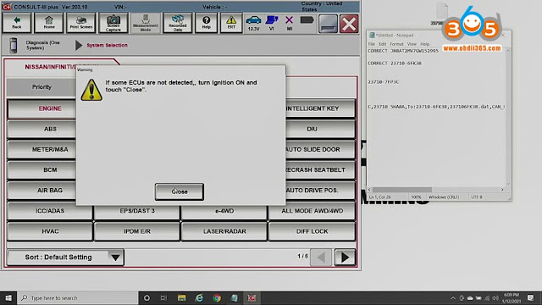Select the Print Screen toolbar icon

pos(81,23)
